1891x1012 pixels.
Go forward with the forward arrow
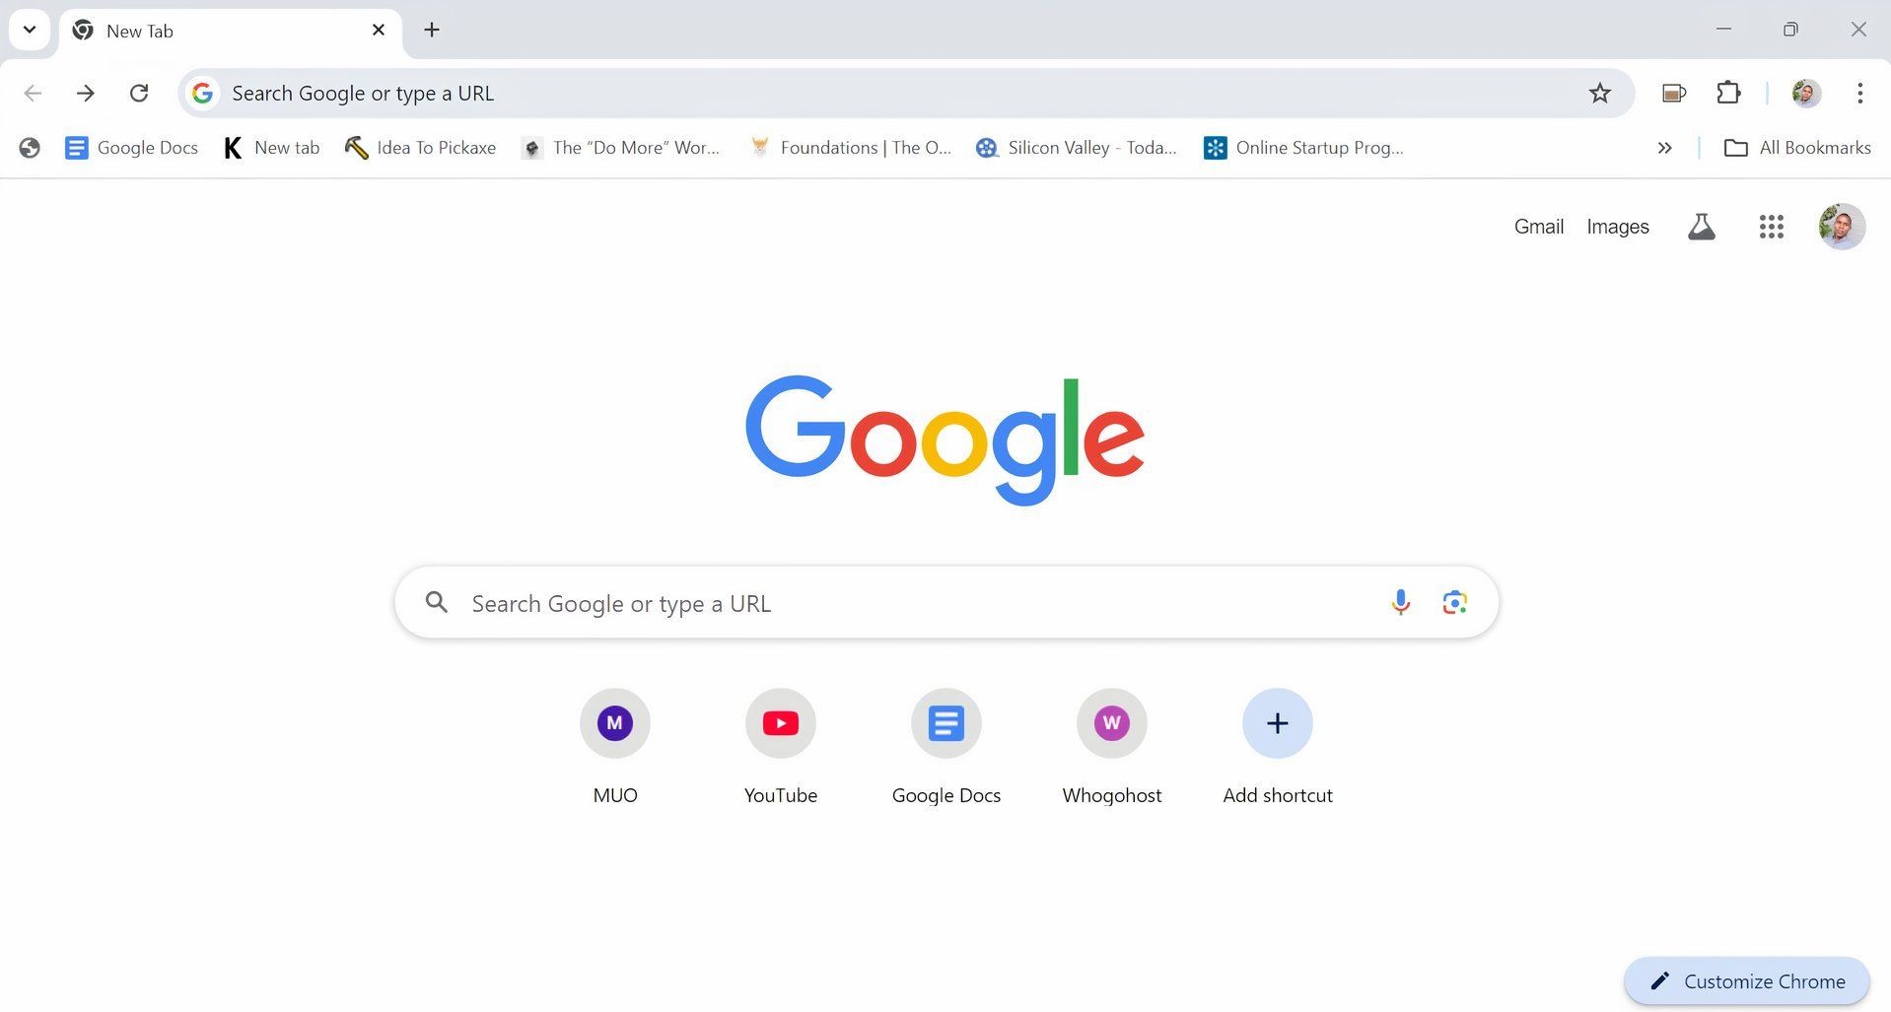(x=86, y=94)
